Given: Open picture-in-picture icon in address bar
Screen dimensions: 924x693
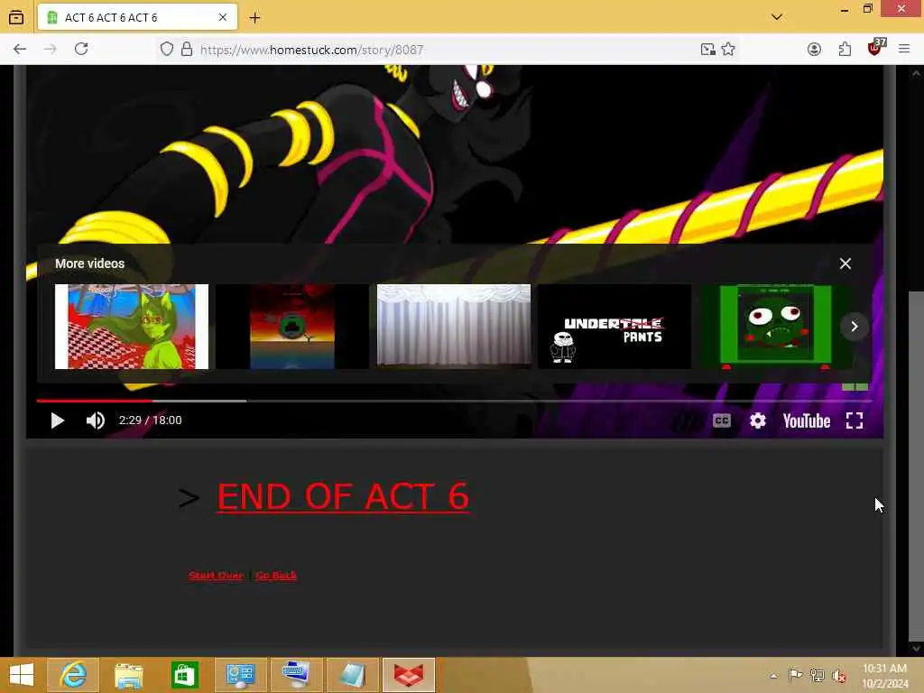Looking at the screenshot, I should point(708,50).
